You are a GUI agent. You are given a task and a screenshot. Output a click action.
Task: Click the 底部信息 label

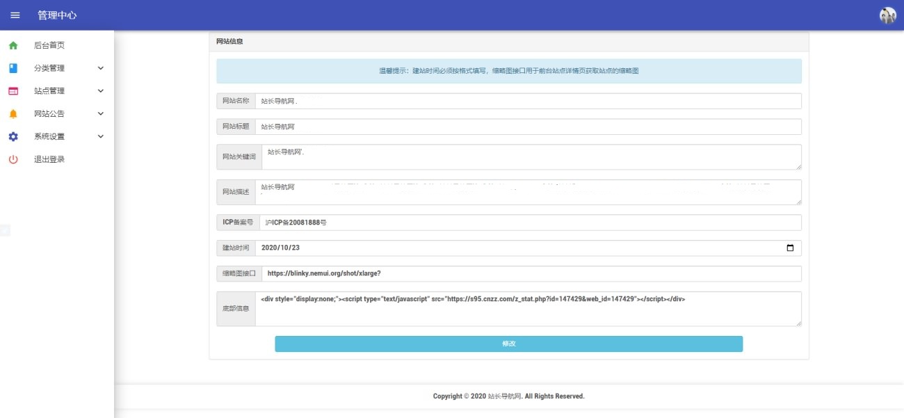pos(236,309)
